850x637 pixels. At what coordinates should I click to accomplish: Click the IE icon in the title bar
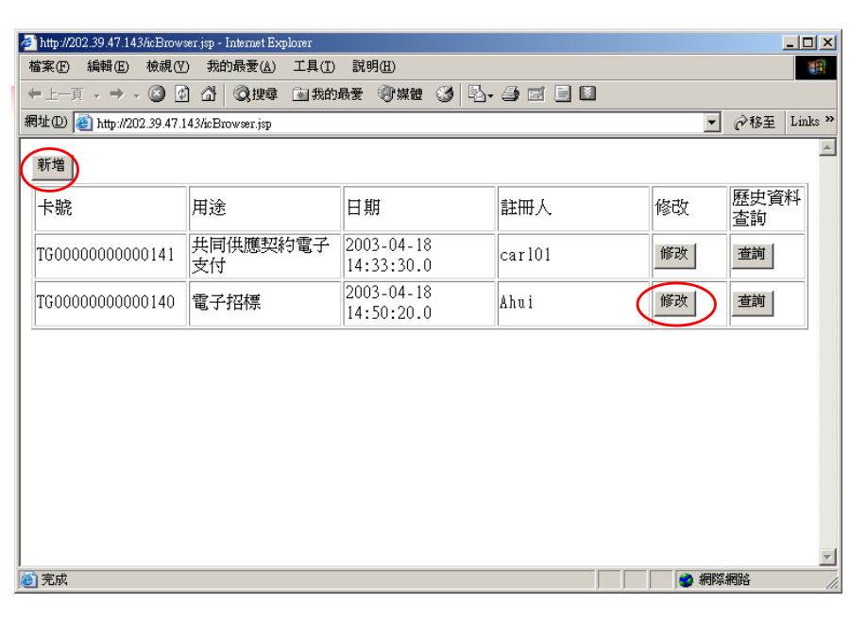pos(28,42)
